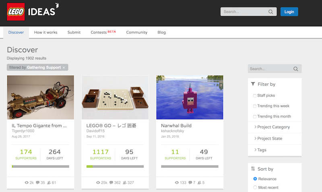322x192 pixels.
Task: Open comments icon on LEGO GO card
Action: (x=111, y=183)
